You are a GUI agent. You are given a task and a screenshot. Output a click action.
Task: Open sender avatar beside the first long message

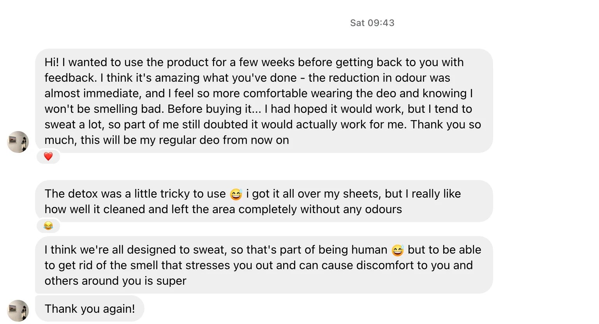click(18, 142)
